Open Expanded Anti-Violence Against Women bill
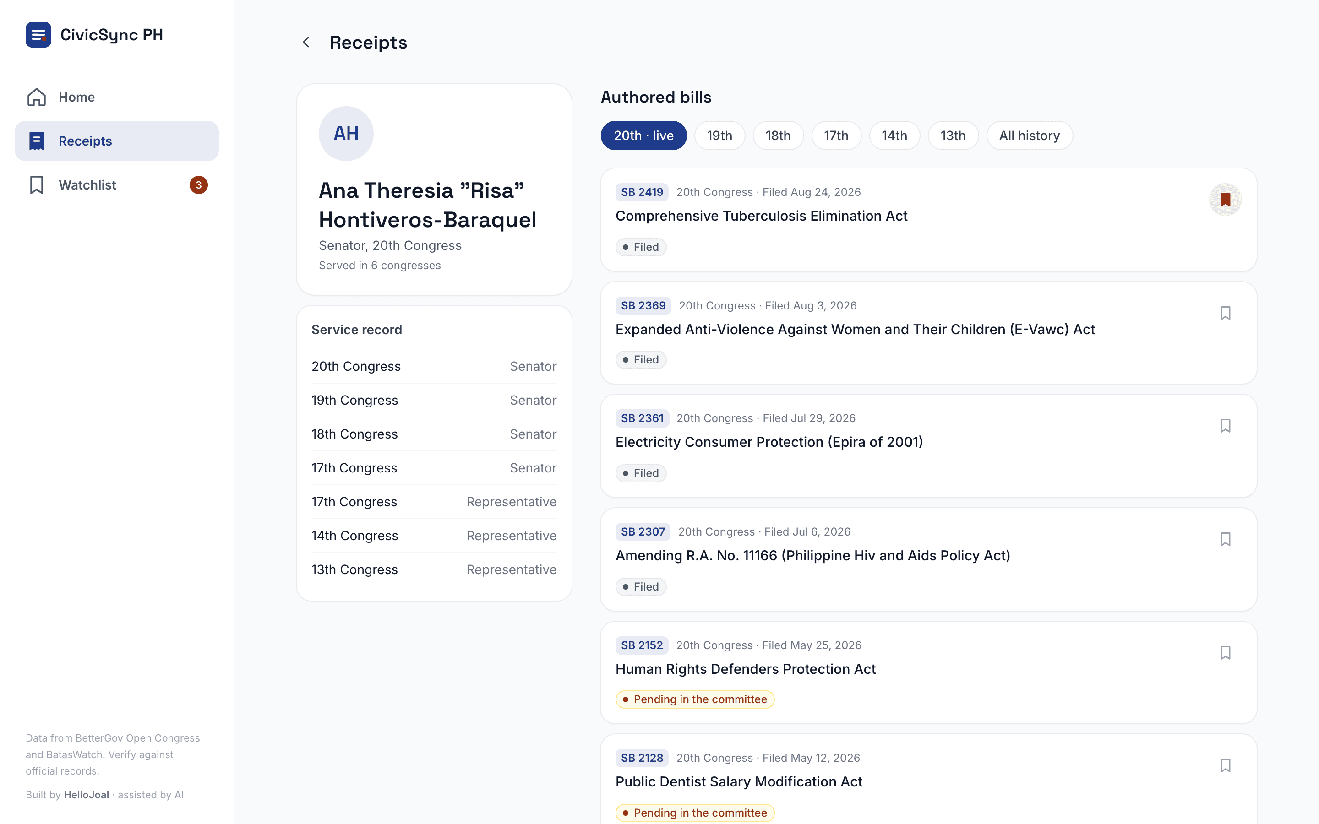Image resolution: width=1319 pixels, height=824 pixels. (855, 329)
